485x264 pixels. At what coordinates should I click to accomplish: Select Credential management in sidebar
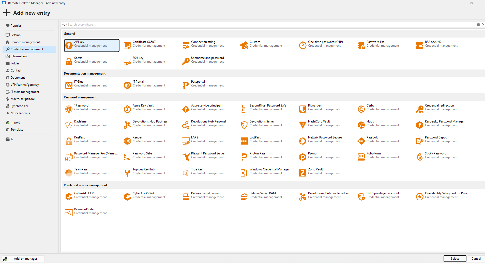pyautogui.click(x=29, y=49)
